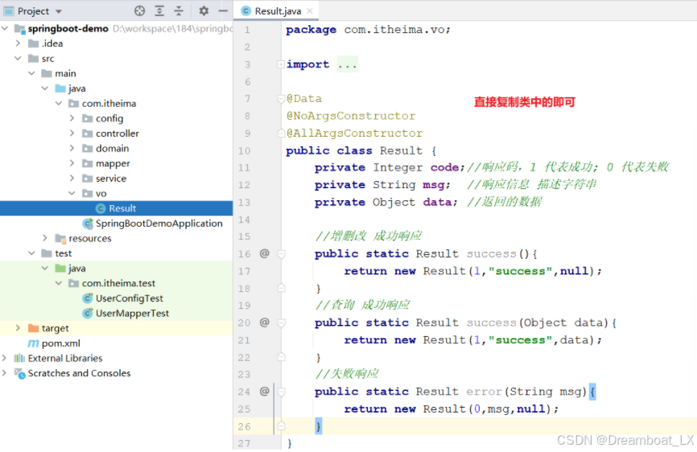Collapse the com.itheima package
Image resolution: width=697 pixels, height=452 pixels.
[59, 104]
